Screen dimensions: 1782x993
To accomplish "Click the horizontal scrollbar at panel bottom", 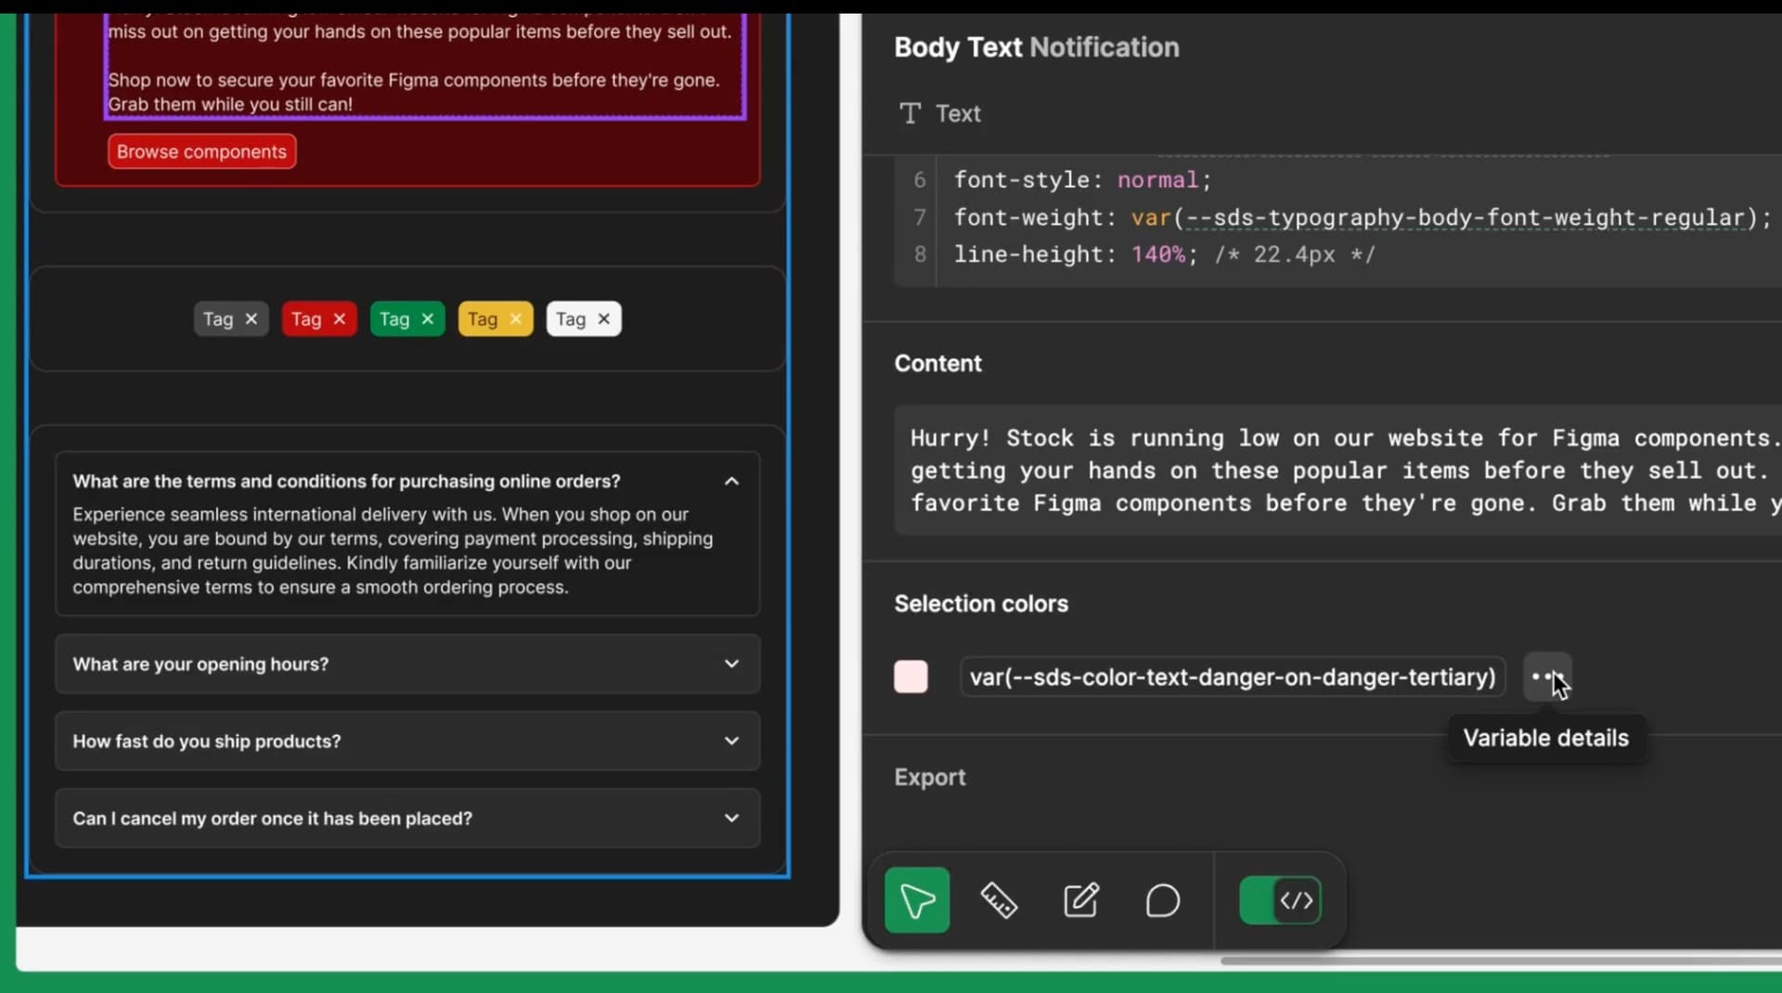I will (x=1501, y=961).
